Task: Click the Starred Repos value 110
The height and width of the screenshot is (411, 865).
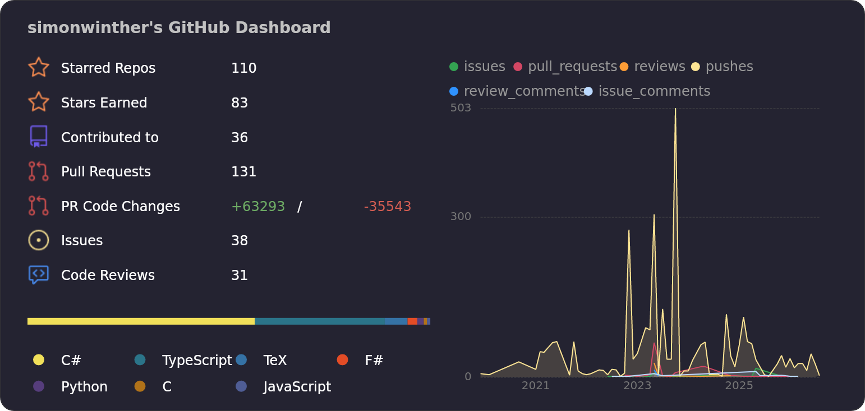Action: tap(244, 68)
